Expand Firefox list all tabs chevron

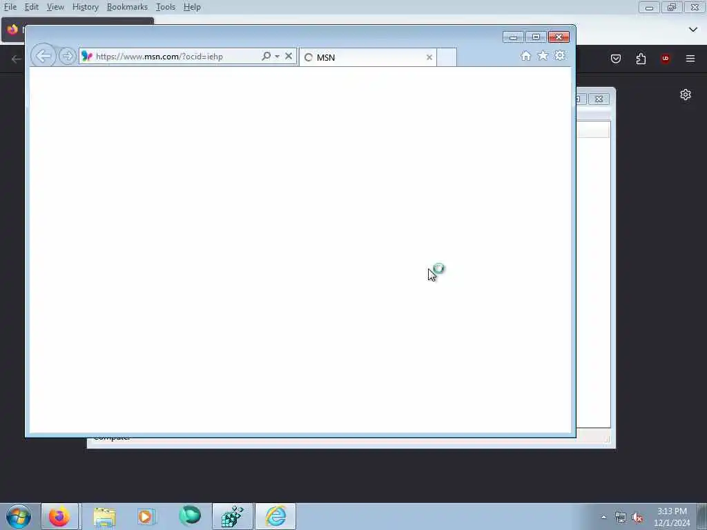693,30
